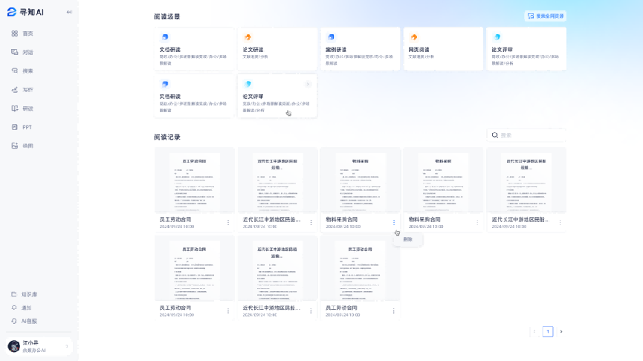643x361 pixels.
Task: Open three-dot menu on second 物料采购合同
Action: [476, 222]
